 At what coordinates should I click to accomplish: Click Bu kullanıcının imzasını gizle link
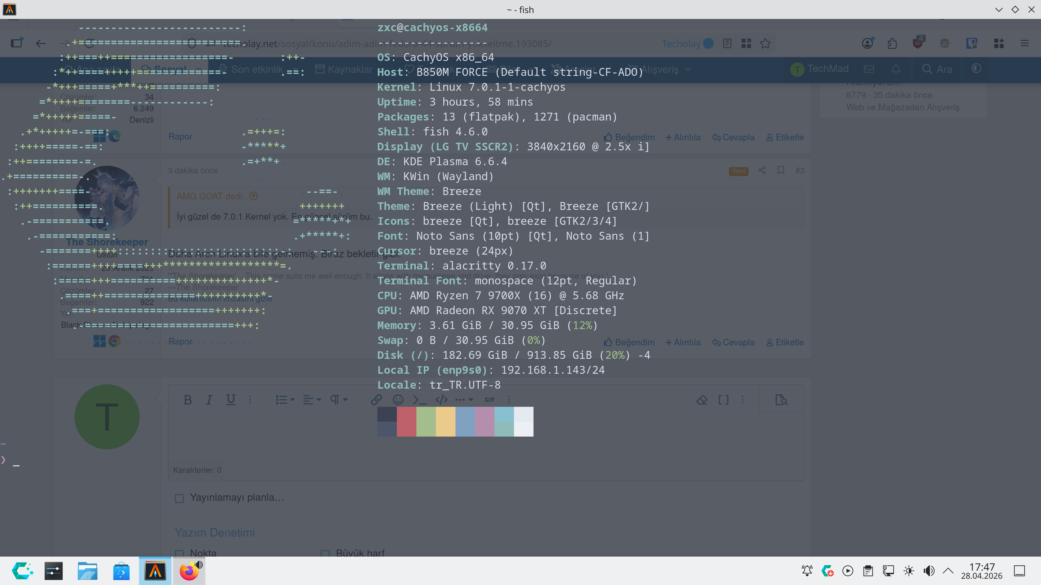tap(220, 299)
